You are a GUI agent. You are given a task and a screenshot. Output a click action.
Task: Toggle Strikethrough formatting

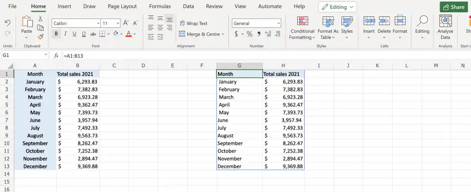[x=93, y=34]
